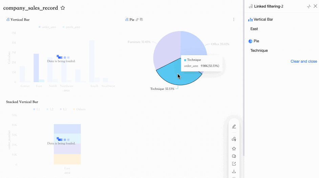Click the Vertical Bar chart linked icon

pos(8,20)
